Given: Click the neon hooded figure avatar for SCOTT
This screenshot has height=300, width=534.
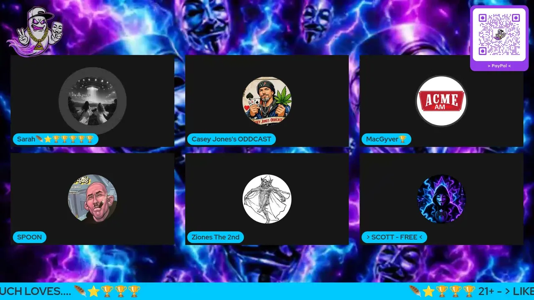Looking at the screenshot, I should click(441, 199).
